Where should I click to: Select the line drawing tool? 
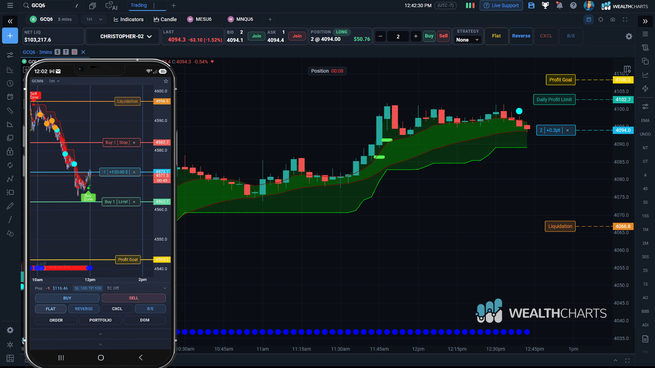[x=10, y=219]
